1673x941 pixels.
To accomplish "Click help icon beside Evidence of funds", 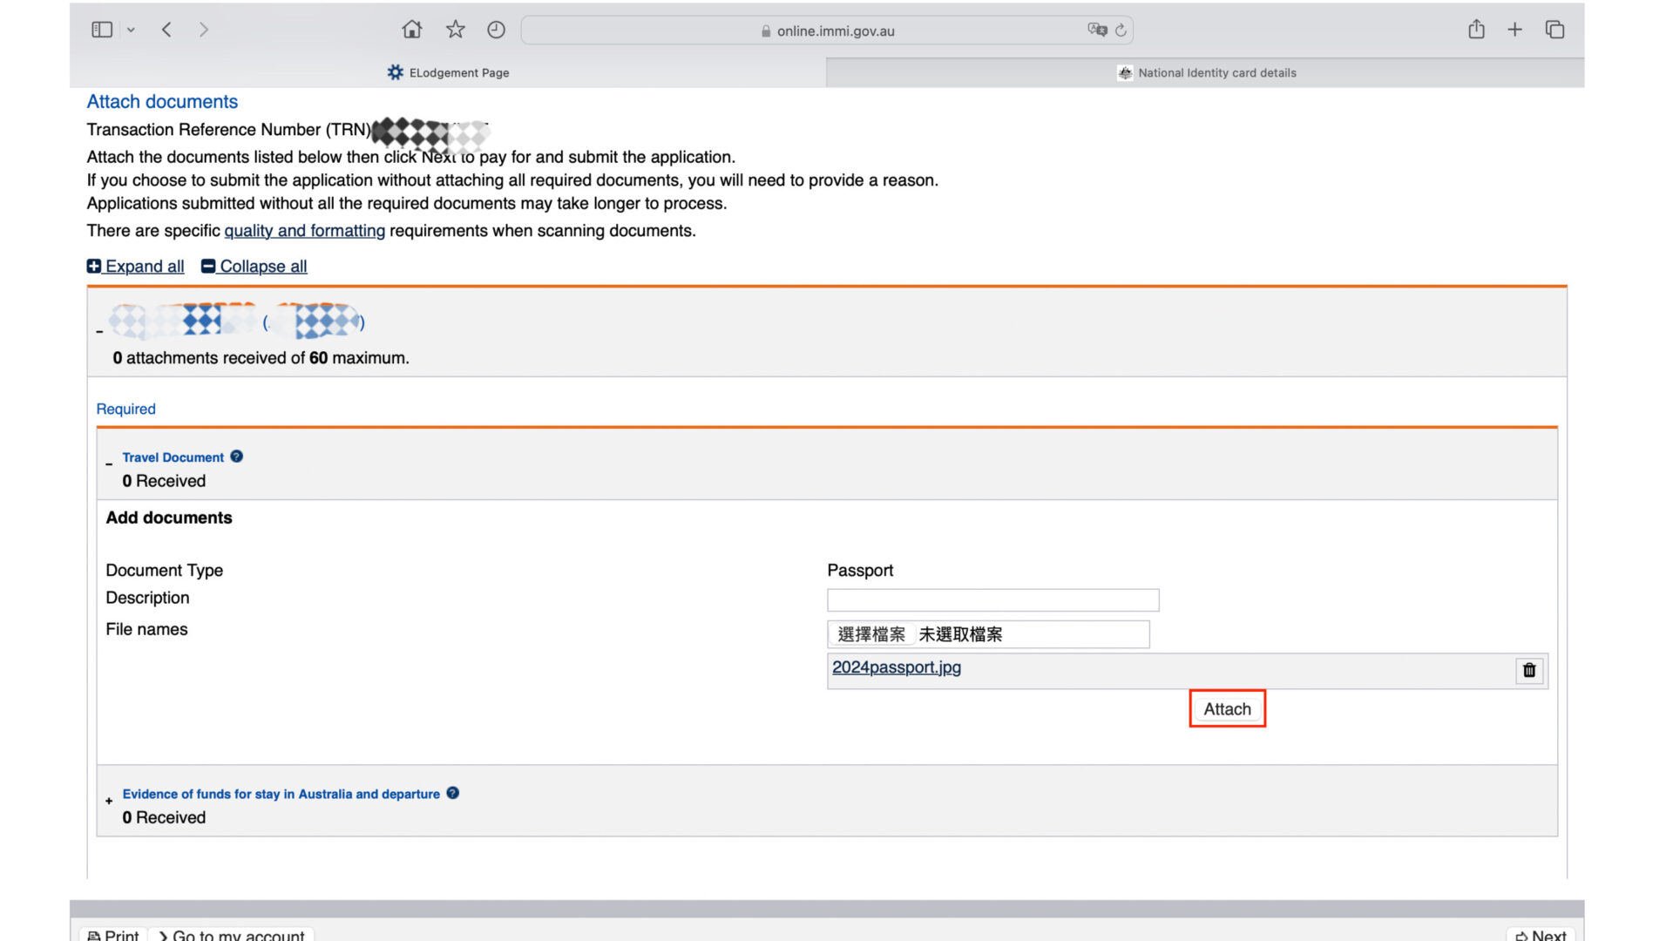I will 452,793.
